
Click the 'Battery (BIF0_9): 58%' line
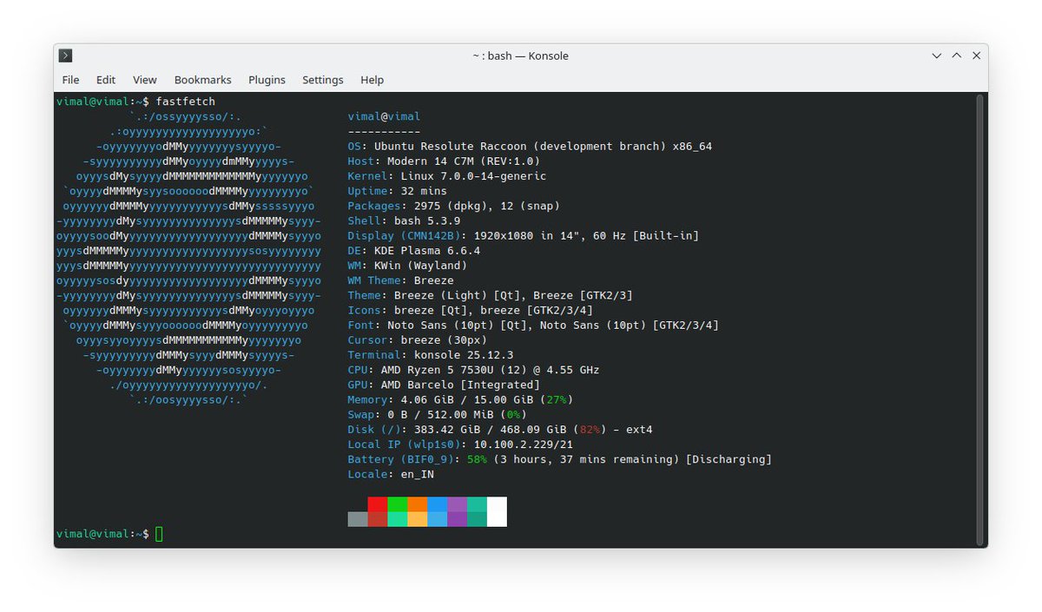pyautogui.click(x=560, y=459)
